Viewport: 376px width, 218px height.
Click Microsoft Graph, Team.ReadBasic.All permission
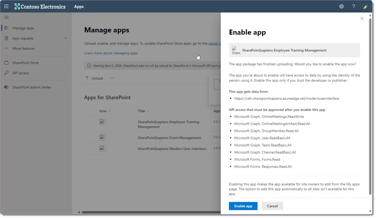tap(263, 145)
